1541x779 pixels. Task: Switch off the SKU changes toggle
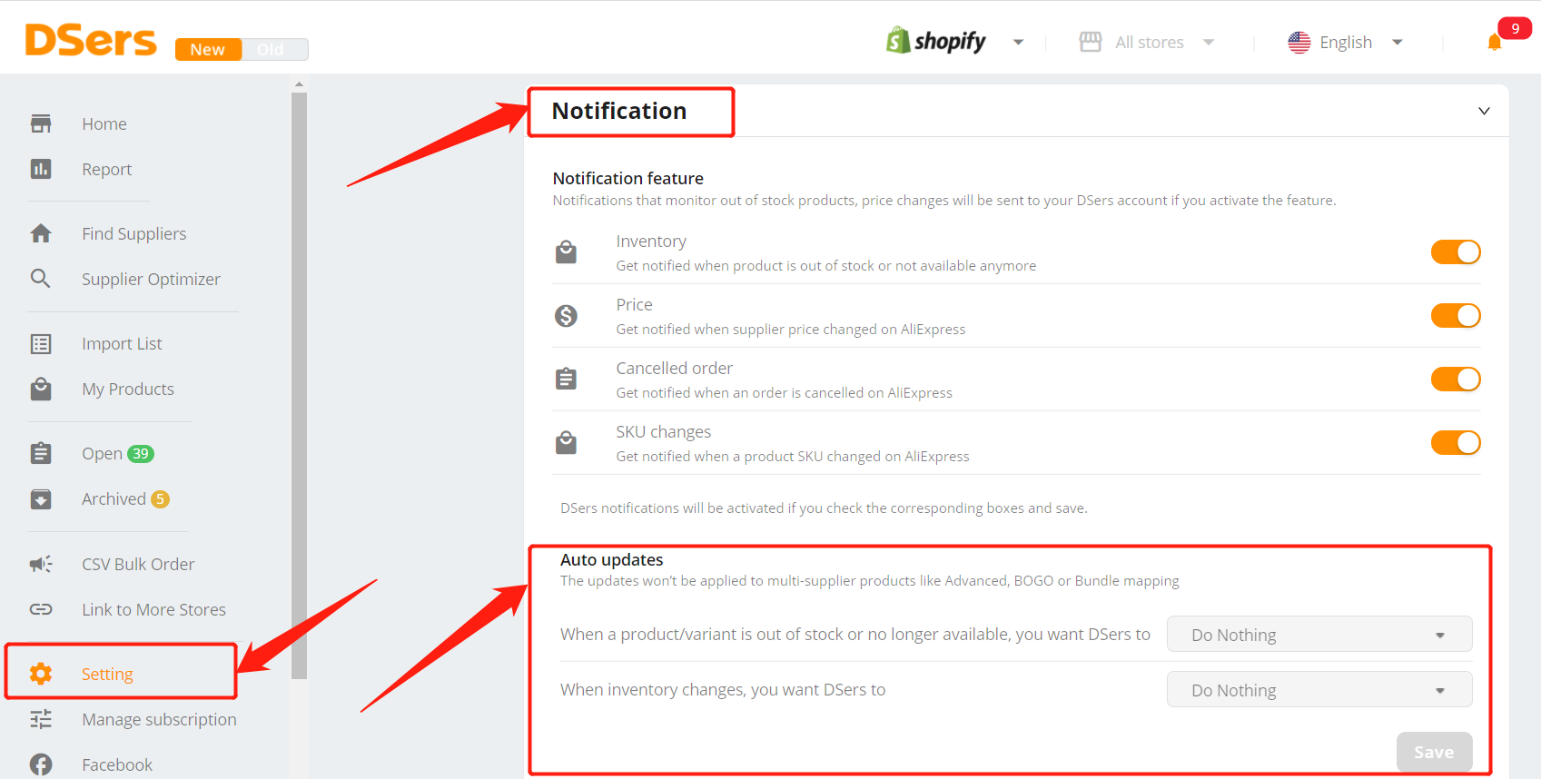(x=1456, y=442)
